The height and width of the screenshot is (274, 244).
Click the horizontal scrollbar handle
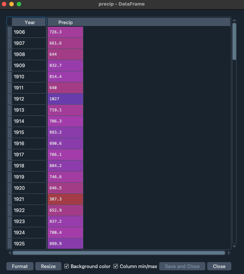tap(119, 253)
